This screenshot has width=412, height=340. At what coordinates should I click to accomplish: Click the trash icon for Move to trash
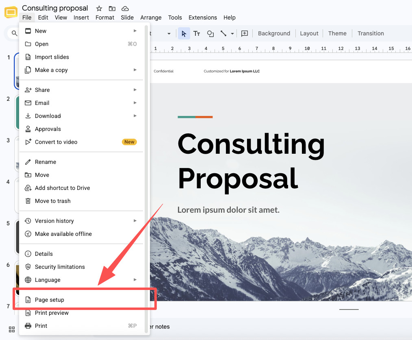[x=28, y=201]
